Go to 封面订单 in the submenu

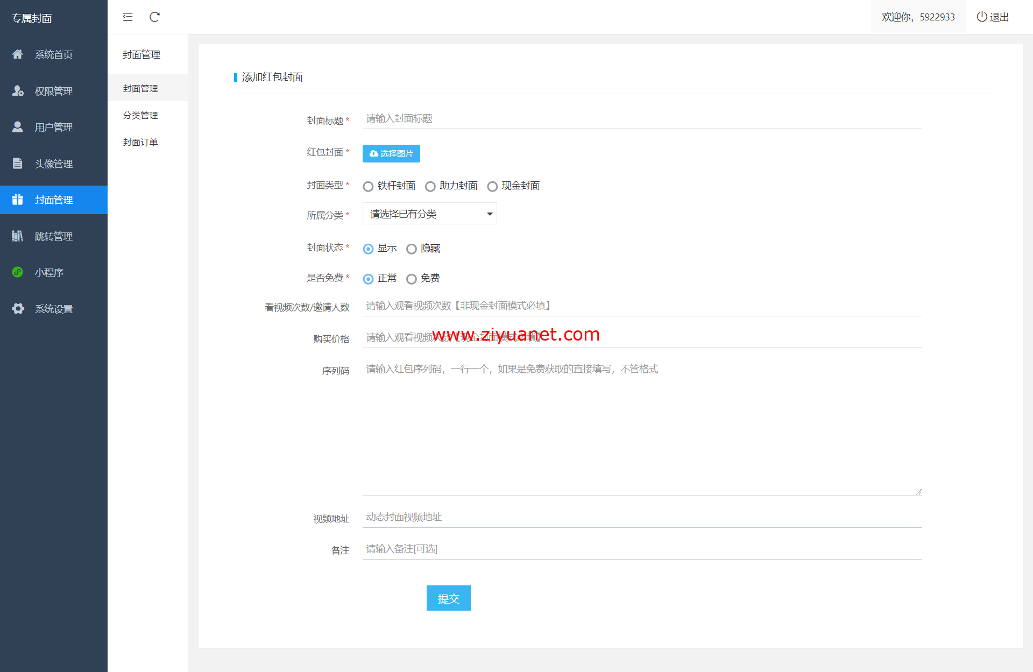pos(148,142)
